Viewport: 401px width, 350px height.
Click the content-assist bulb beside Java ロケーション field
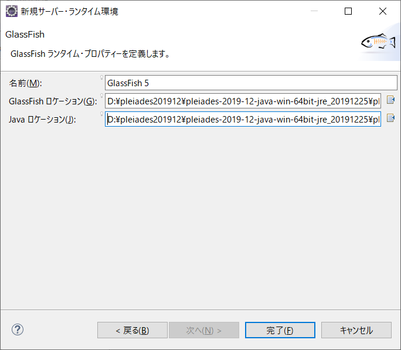pyautogui.click(x=101, y=114)
